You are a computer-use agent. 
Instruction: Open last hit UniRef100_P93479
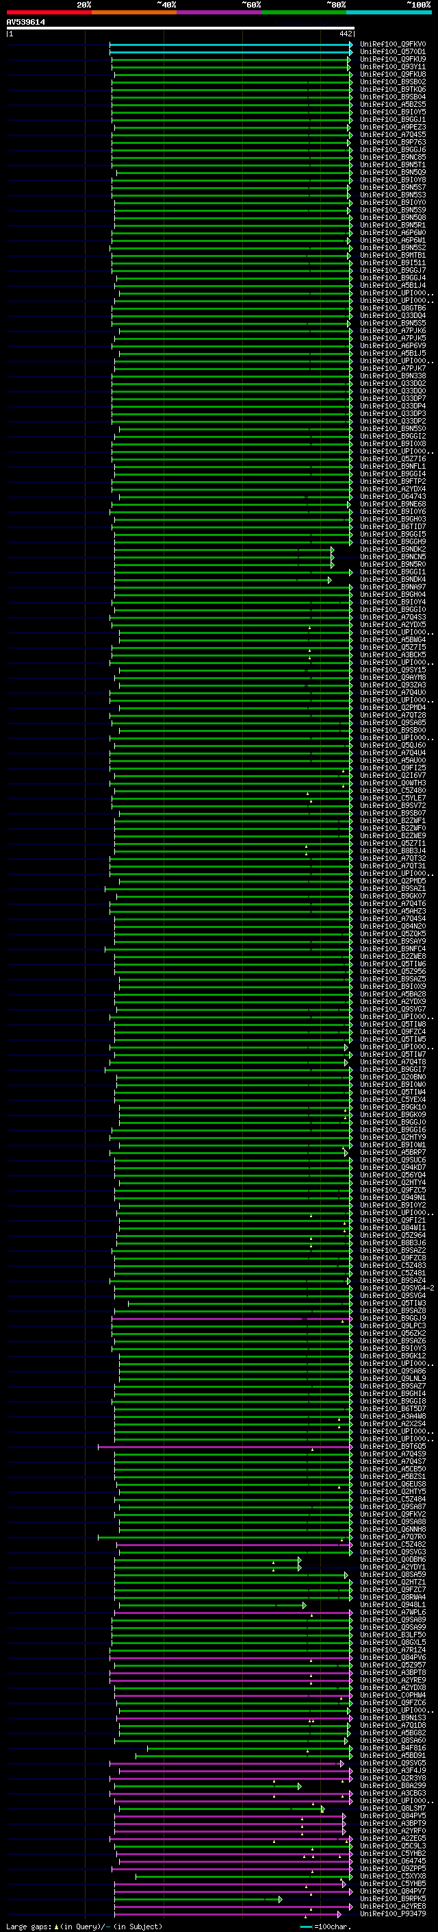coord(393,1913)
